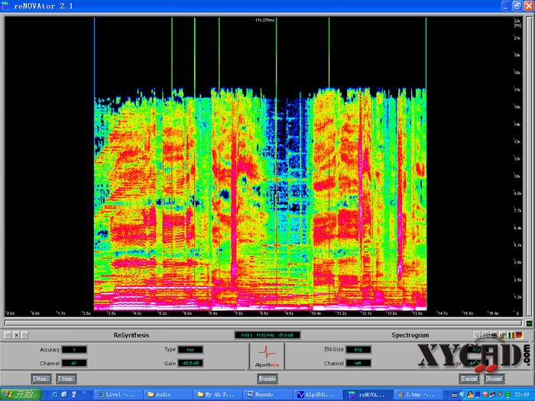Click the V icon in Spectrogram header
This screenshot has width=535, height=401.
[478, 335]
